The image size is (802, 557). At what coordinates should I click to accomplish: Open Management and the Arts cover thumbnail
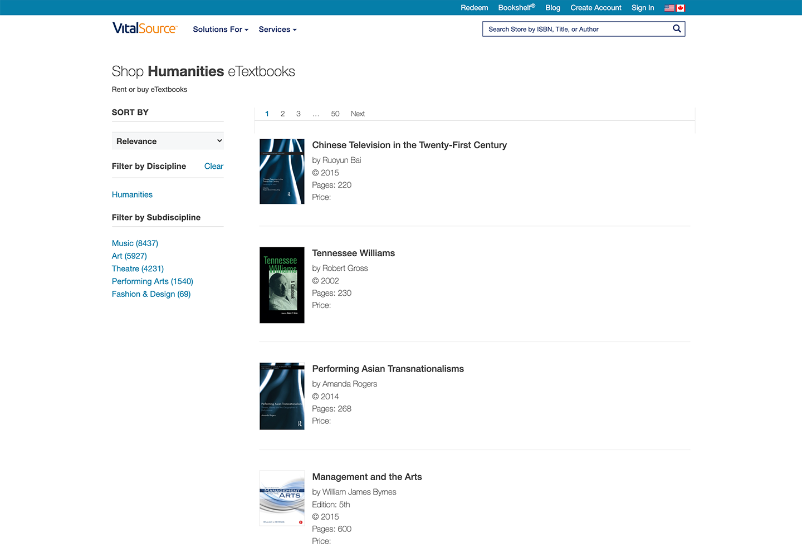click(282, 499)
